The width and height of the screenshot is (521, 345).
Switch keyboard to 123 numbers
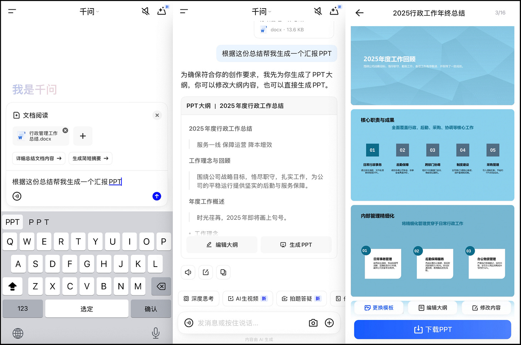(x=23, y=308)
